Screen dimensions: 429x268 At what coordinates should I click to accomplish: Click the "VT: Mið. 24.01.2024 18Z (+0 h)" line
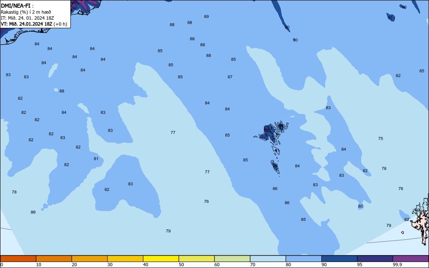point(34,24)
